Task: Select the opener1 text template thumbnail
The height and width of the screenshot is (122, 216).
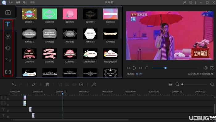Action: point(29,14)
